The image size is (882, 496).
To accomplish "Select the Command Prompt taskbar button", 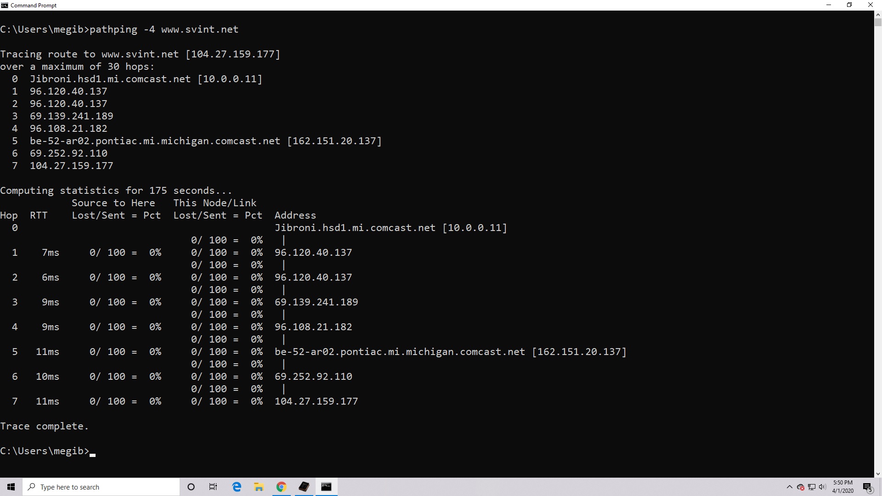I will (x=327, y=487).
